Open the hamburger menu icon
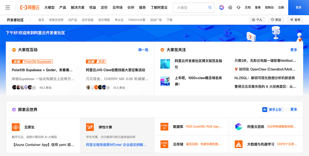309x156 pixels. tap(8, 7)
